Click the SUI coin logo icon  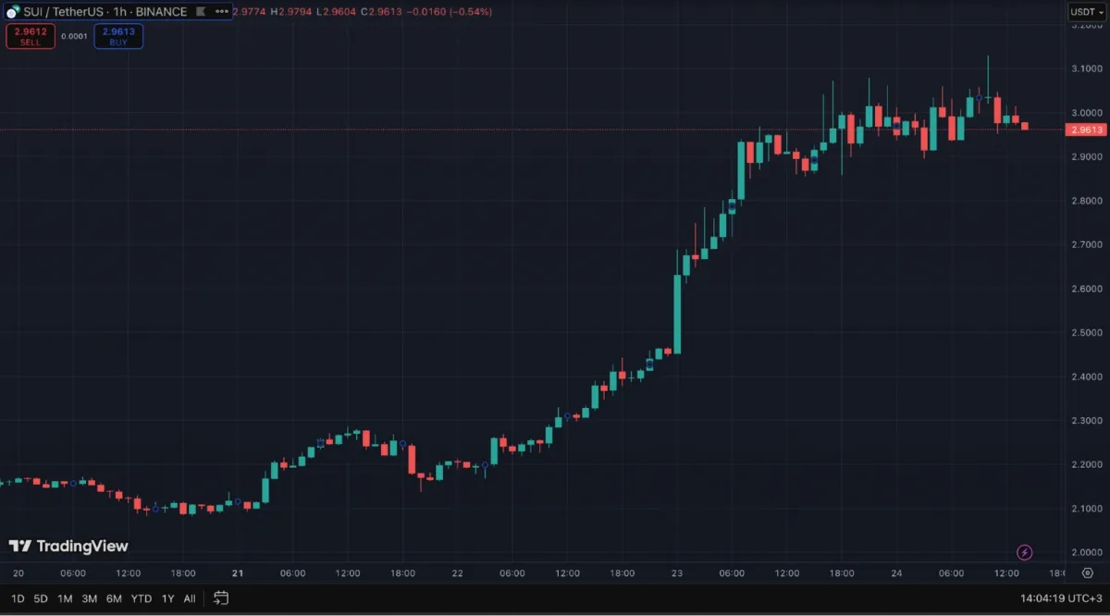tap(12, 12)
